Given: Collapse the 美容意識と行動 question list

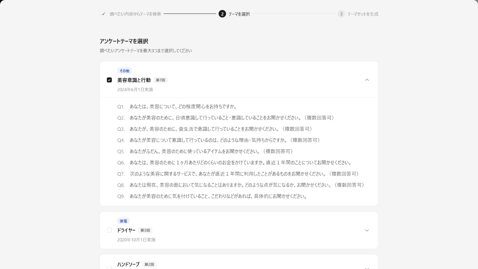Looking at the screenshot, I should point(367,80).
